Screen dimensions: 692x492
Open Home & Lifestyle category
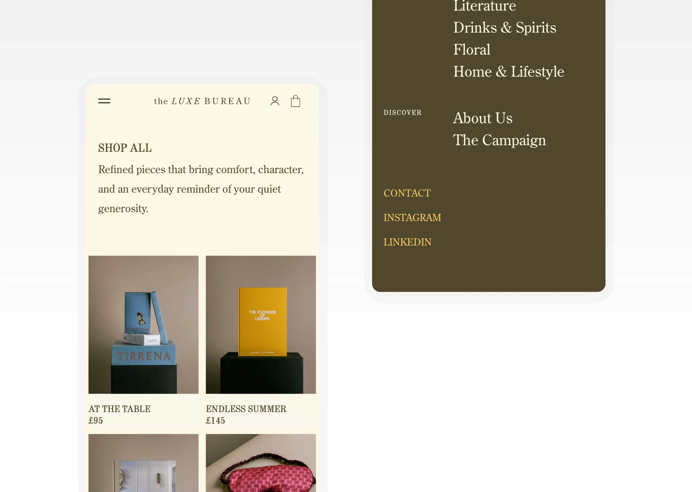508,72
